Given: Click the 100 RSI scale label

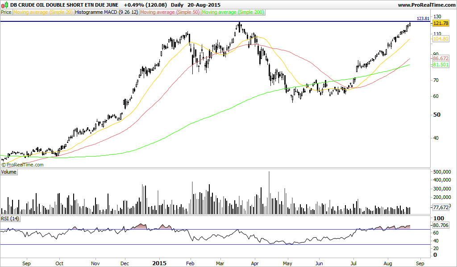Looking at the screenshot, I should coord(439,218).
